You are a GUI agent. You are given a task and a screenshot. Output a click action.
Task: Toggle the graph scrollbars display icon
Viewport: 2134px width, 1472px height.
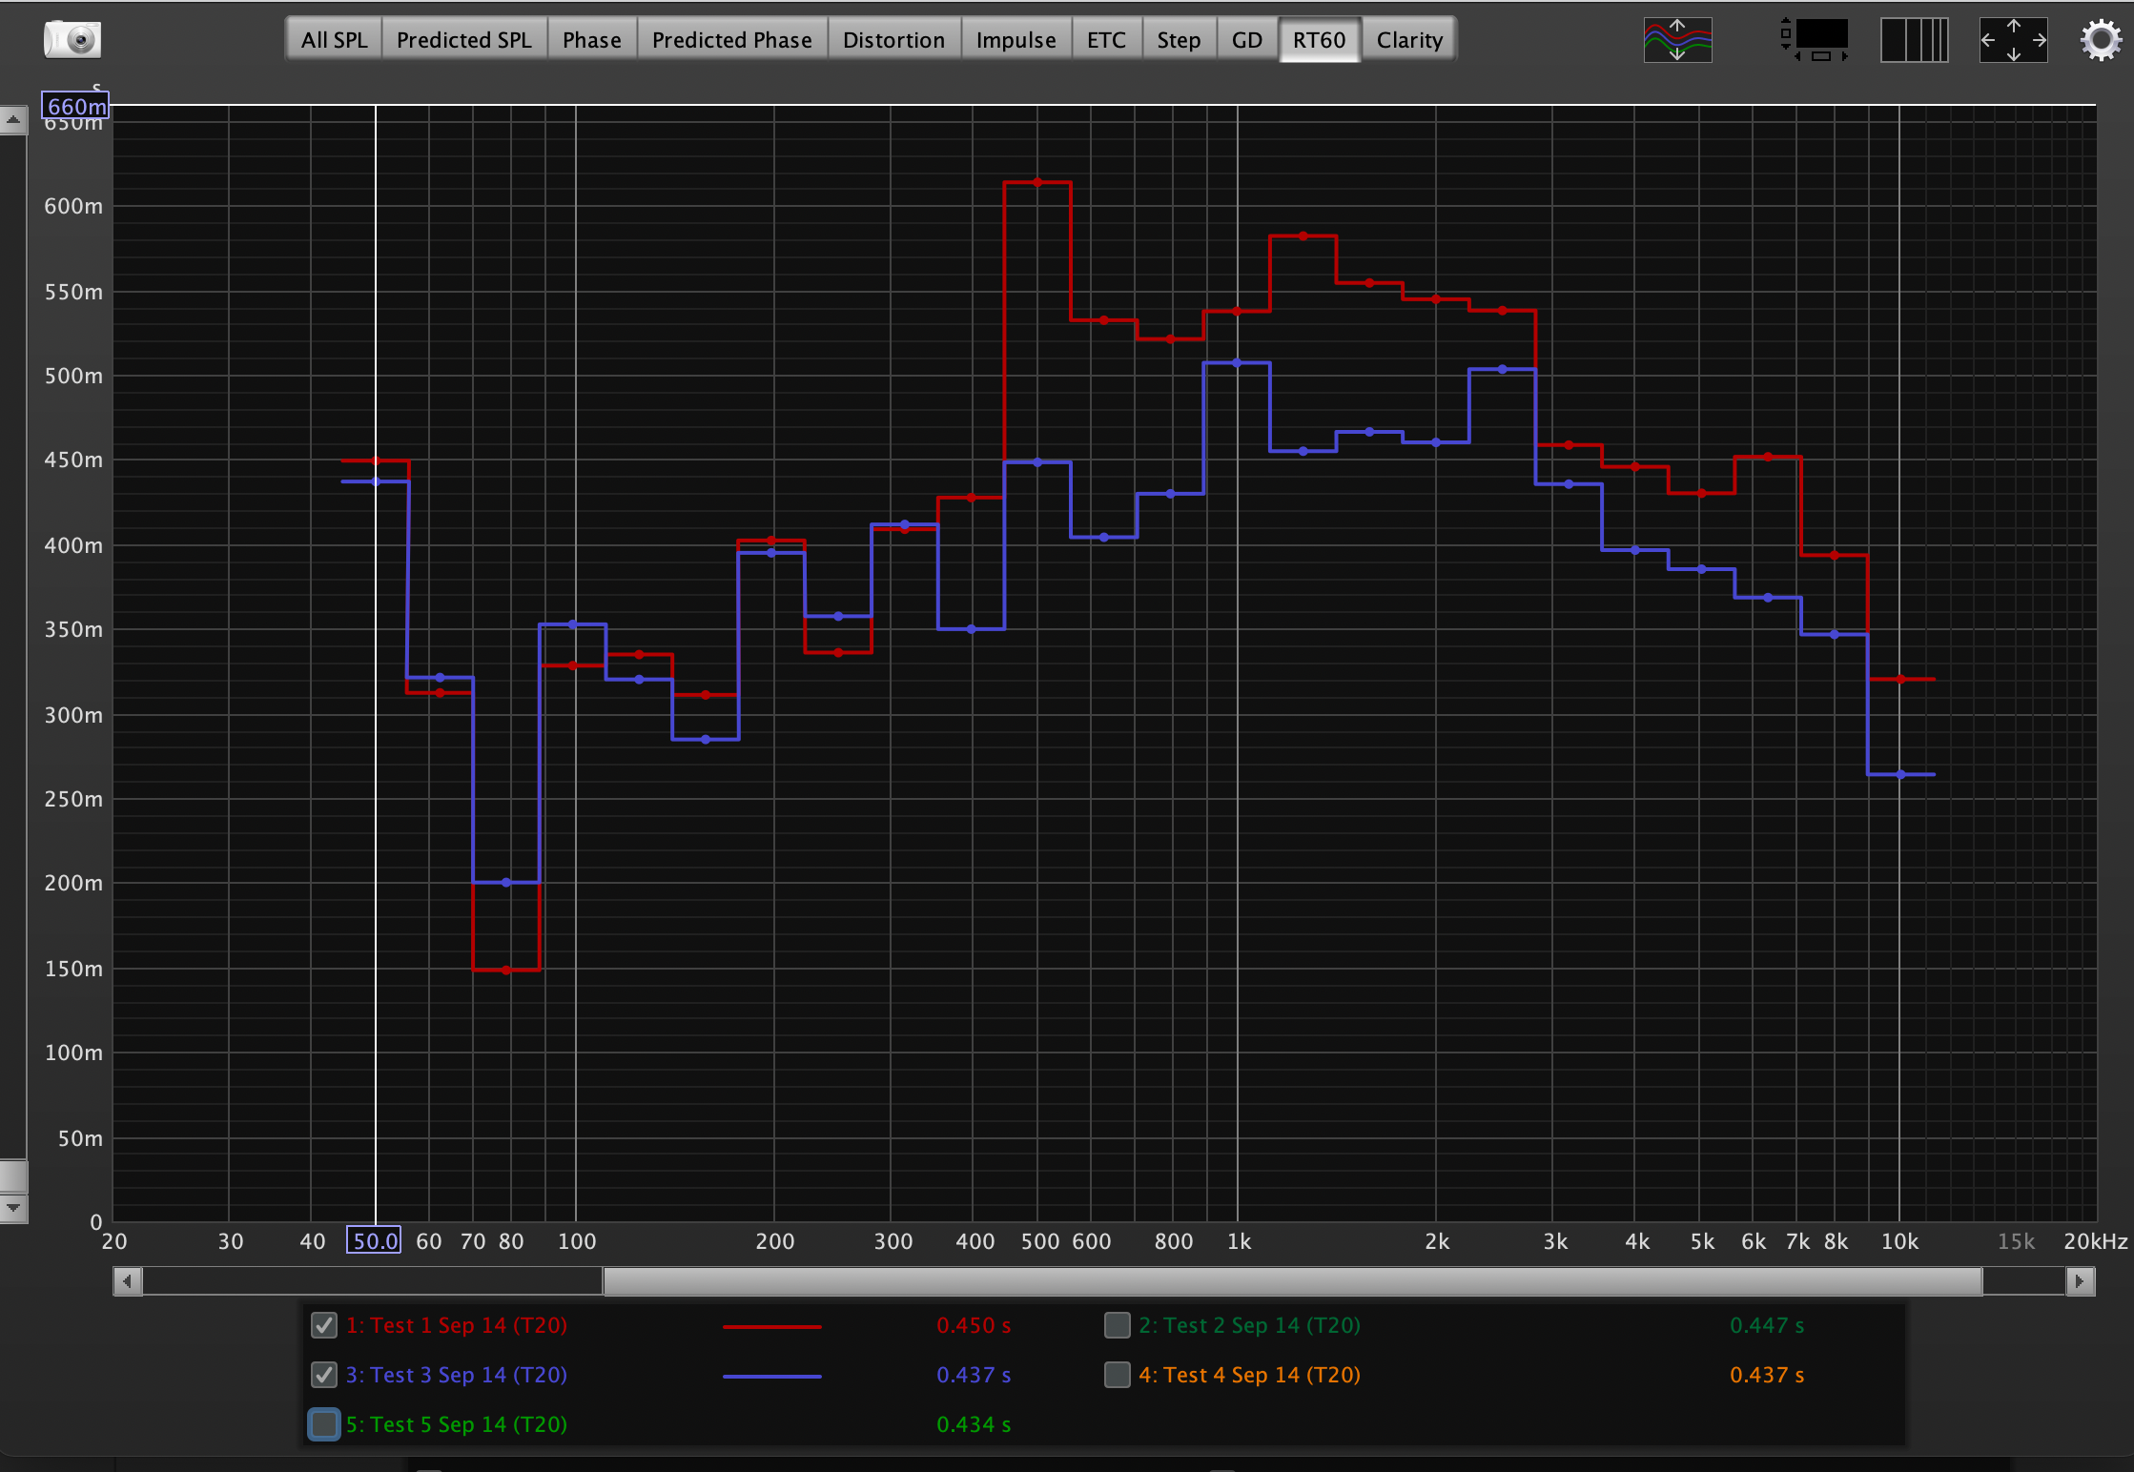[1815, 40]
